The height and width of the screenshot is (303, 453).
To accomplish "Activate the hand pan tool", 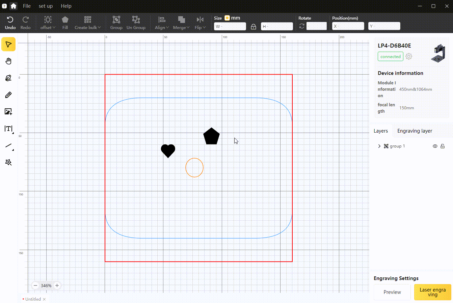I will [8, 61].
